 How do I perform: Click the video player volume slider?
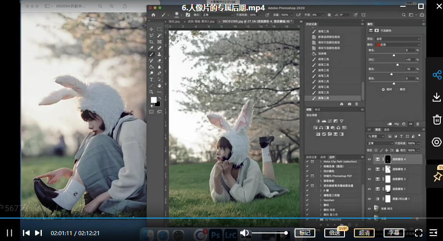268,233
